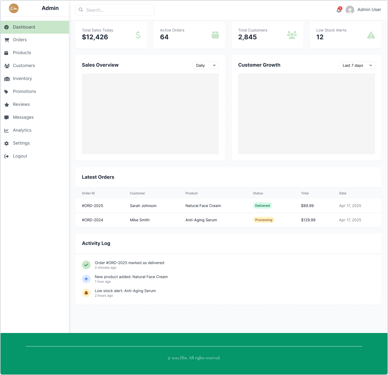Click the box icon on Active Orders
Image resolution: width=388 pixels, height=375 pixels.
click(x=215, y=35)
